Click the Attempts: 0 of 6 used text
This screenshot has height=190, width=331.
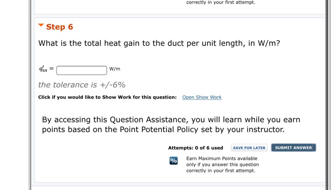point(195,148)
